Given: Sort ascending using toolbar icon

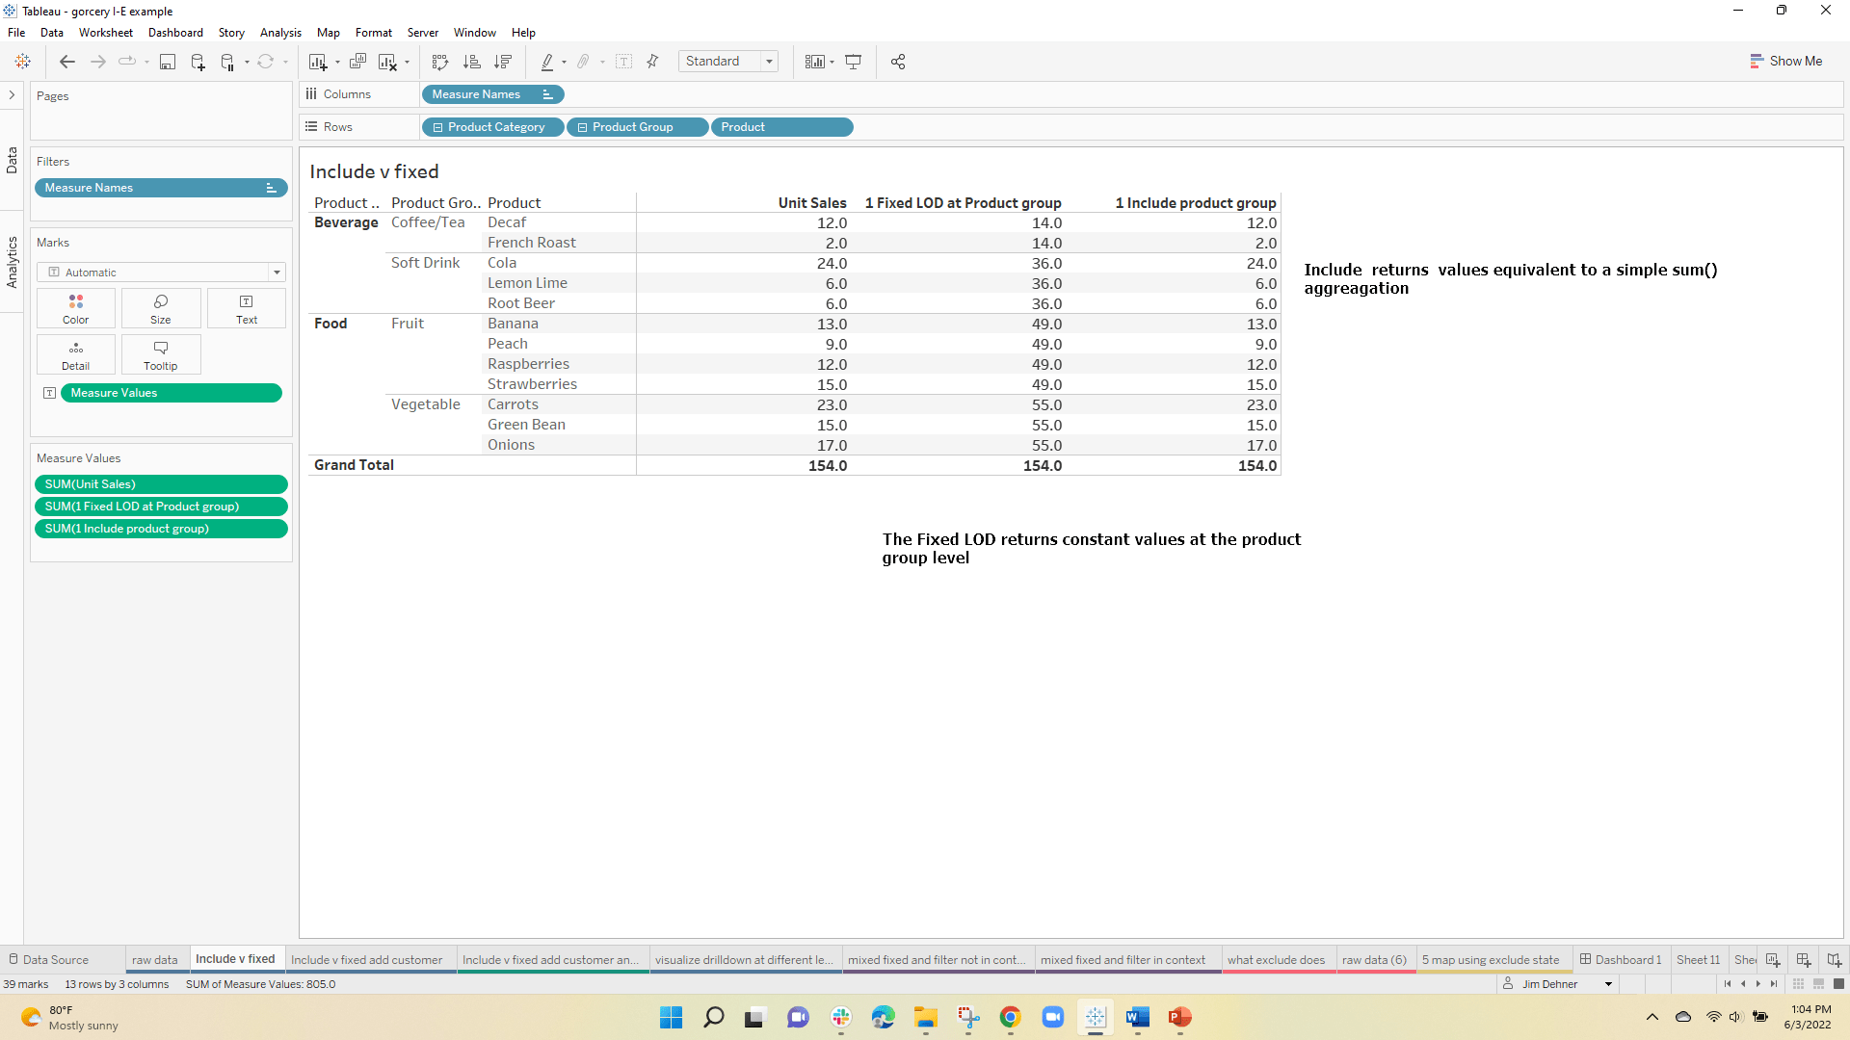Looking at the screenshot, I should 471,62.
